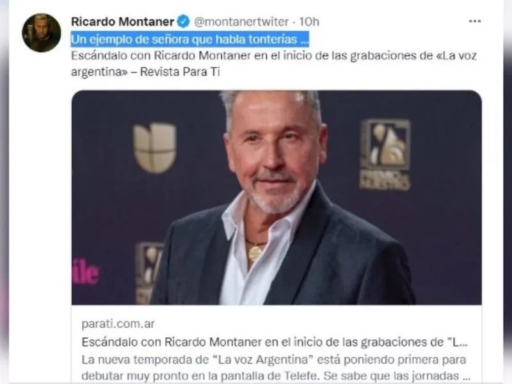Open the @montanertwiter handle

tap(241, 22)
